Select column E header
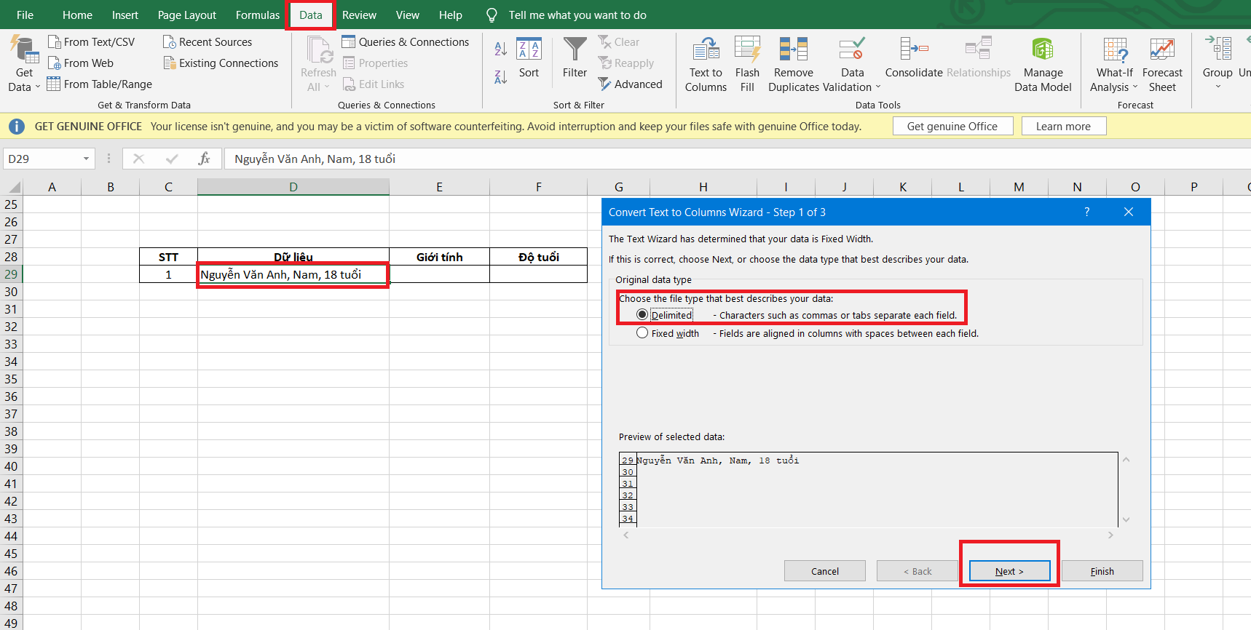The image size is (1251, 630). [x=439, y=187]
